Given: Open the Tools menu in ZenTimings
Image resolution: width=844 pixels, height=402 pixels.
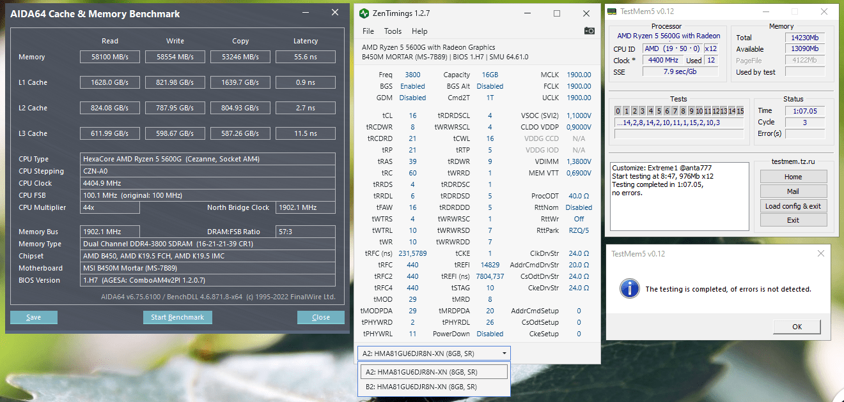Looking at the screenshot, I should 393,31.
